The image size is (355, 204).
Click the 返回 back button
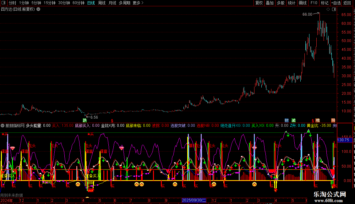point(347,3)
